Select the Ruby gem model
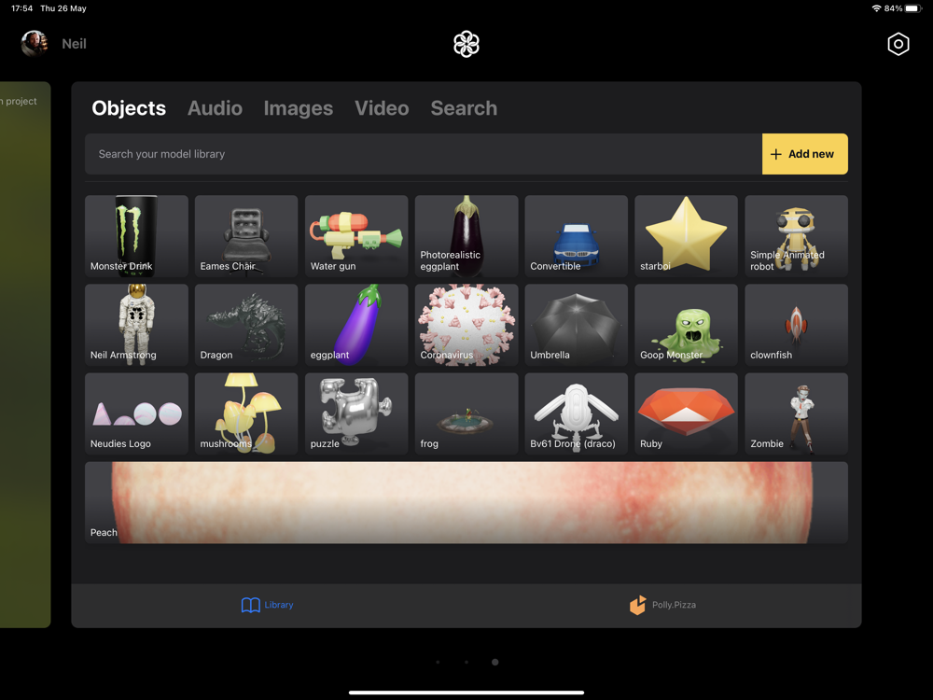This screenshot has width=933, height=700. pos(686,413)
